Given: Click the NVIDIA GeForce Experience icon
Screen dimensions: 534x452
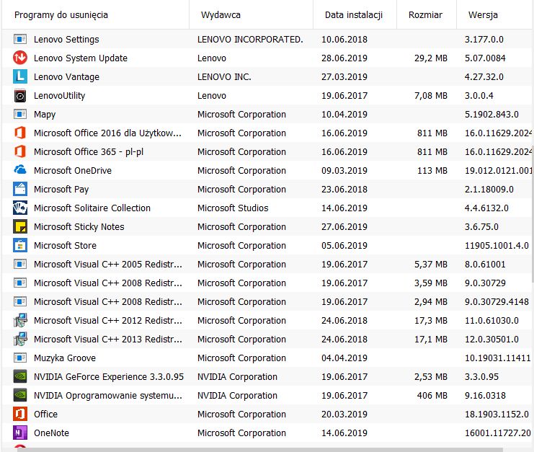Looking at the screenshot, I should (x=20, y=376).
